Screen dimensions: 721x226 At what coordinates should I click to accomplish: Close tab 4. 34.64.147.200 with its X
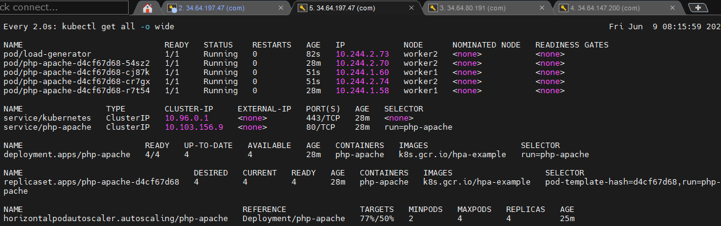(673, 8)
